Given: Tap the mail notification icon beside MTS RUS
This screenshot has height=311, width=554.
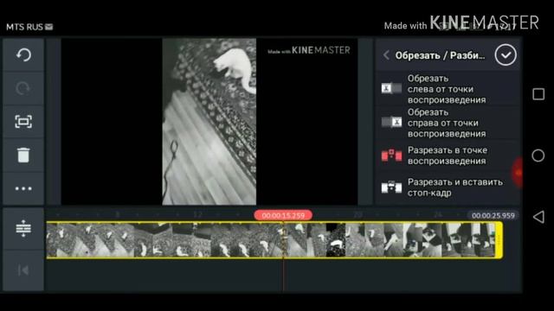Looking at the screenshot, I should [x=48, y=27].
